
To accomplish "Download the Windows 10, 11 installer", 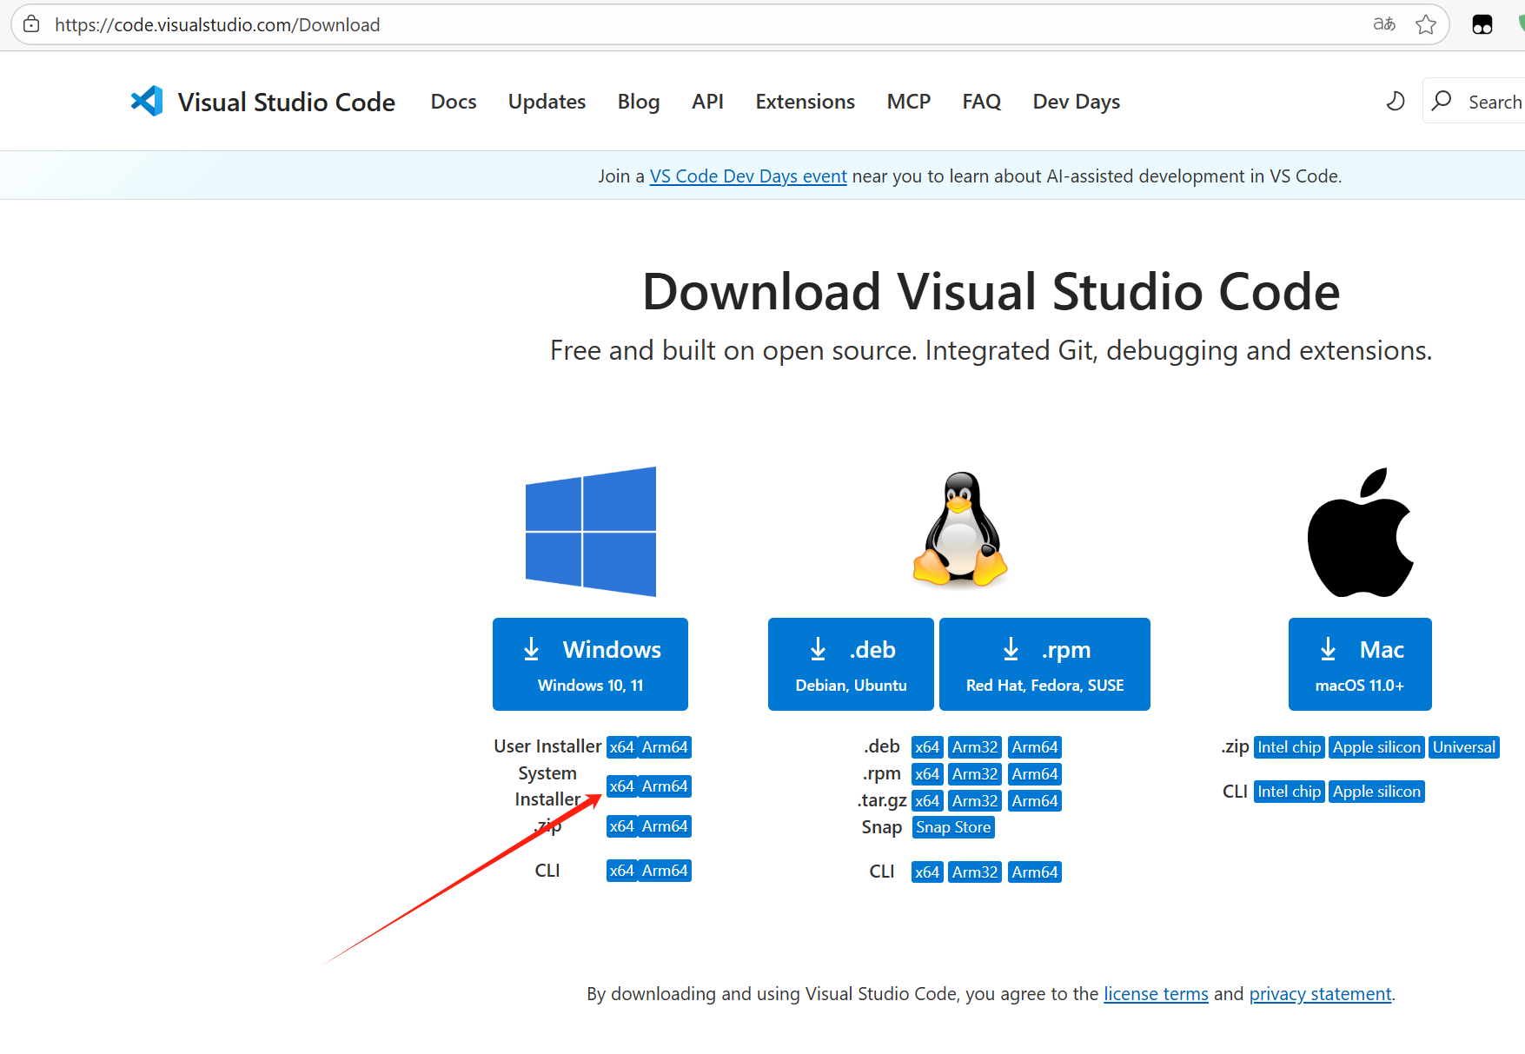I will click(x=590, y=665).
